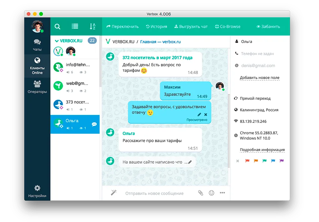
Task: Start a Co-Browse session
Action: click(x=228, y=27)
